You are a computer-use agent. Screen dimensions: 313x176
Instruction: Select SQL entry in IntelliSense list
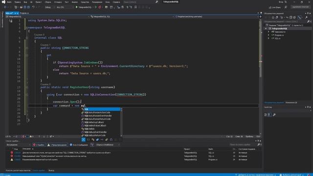coord(101,109)
